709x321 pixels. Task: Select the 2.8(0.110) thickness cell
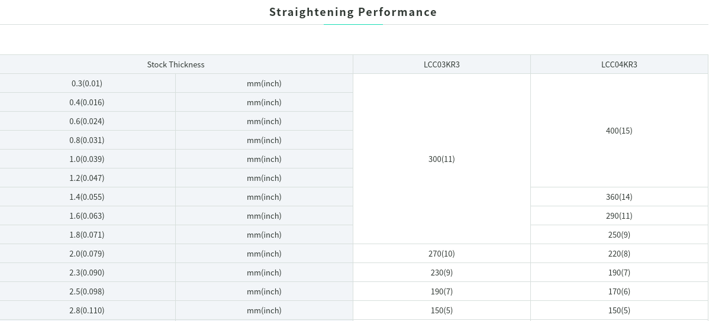point(87,310)
